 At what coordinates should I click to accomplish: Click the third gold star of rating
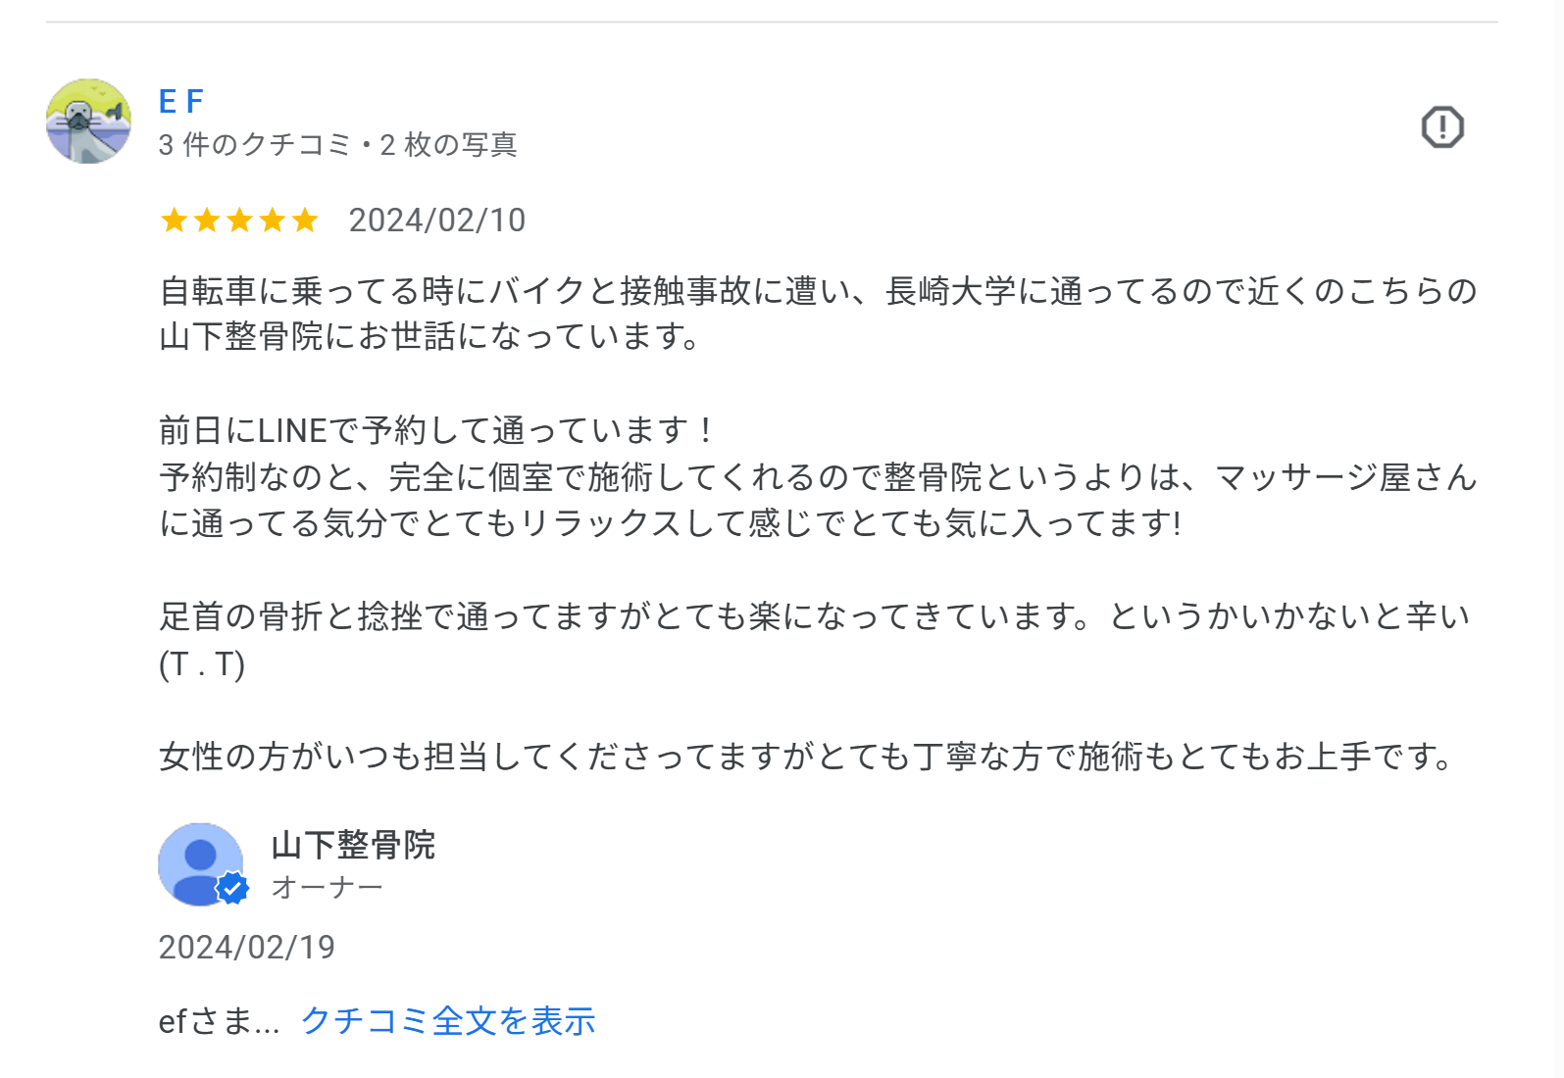click(x=239, y=220)
